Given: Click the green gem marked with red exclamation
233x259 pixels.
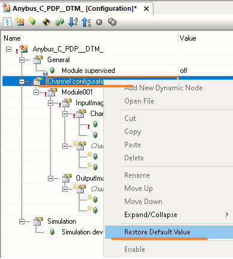Looking at the screenshot, I should tap(95, 124).
